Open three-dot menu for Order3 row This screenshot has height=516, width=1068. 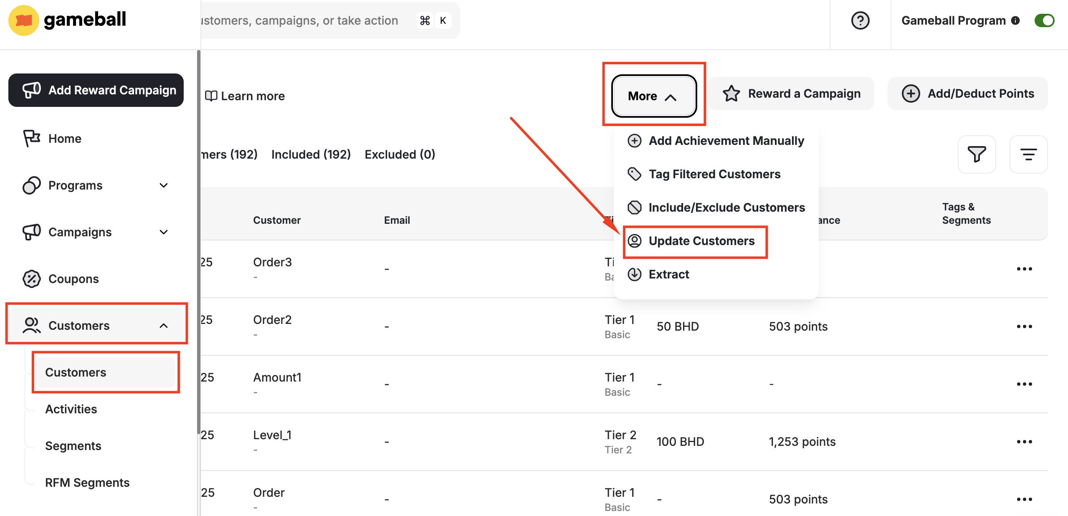click(1024, 269)
